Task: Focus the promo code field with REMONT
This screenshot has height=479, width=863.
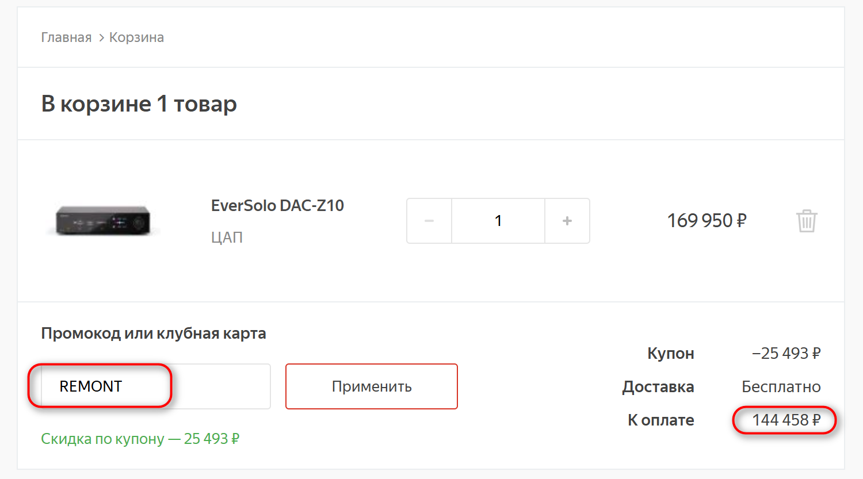Action: [x=155, y=386]
